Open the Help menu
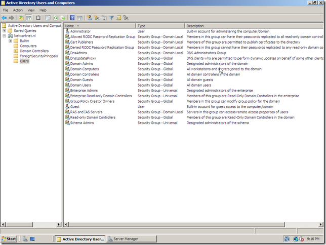 (x=43, y=10)
